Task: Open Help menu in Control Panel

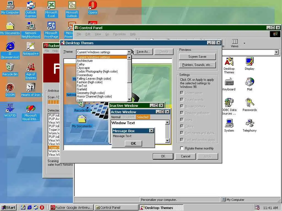Action: 133,34
